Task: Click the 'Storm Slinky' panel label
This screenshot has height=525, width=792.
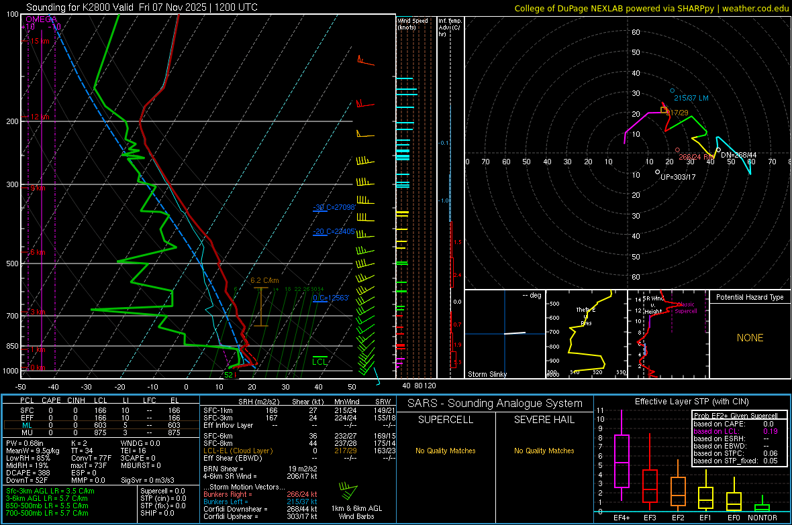Action: (487, 374)
